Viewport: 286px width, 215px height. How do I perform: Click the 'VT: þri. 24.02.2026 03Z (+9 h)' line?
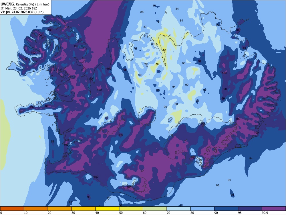pos(22,12)
